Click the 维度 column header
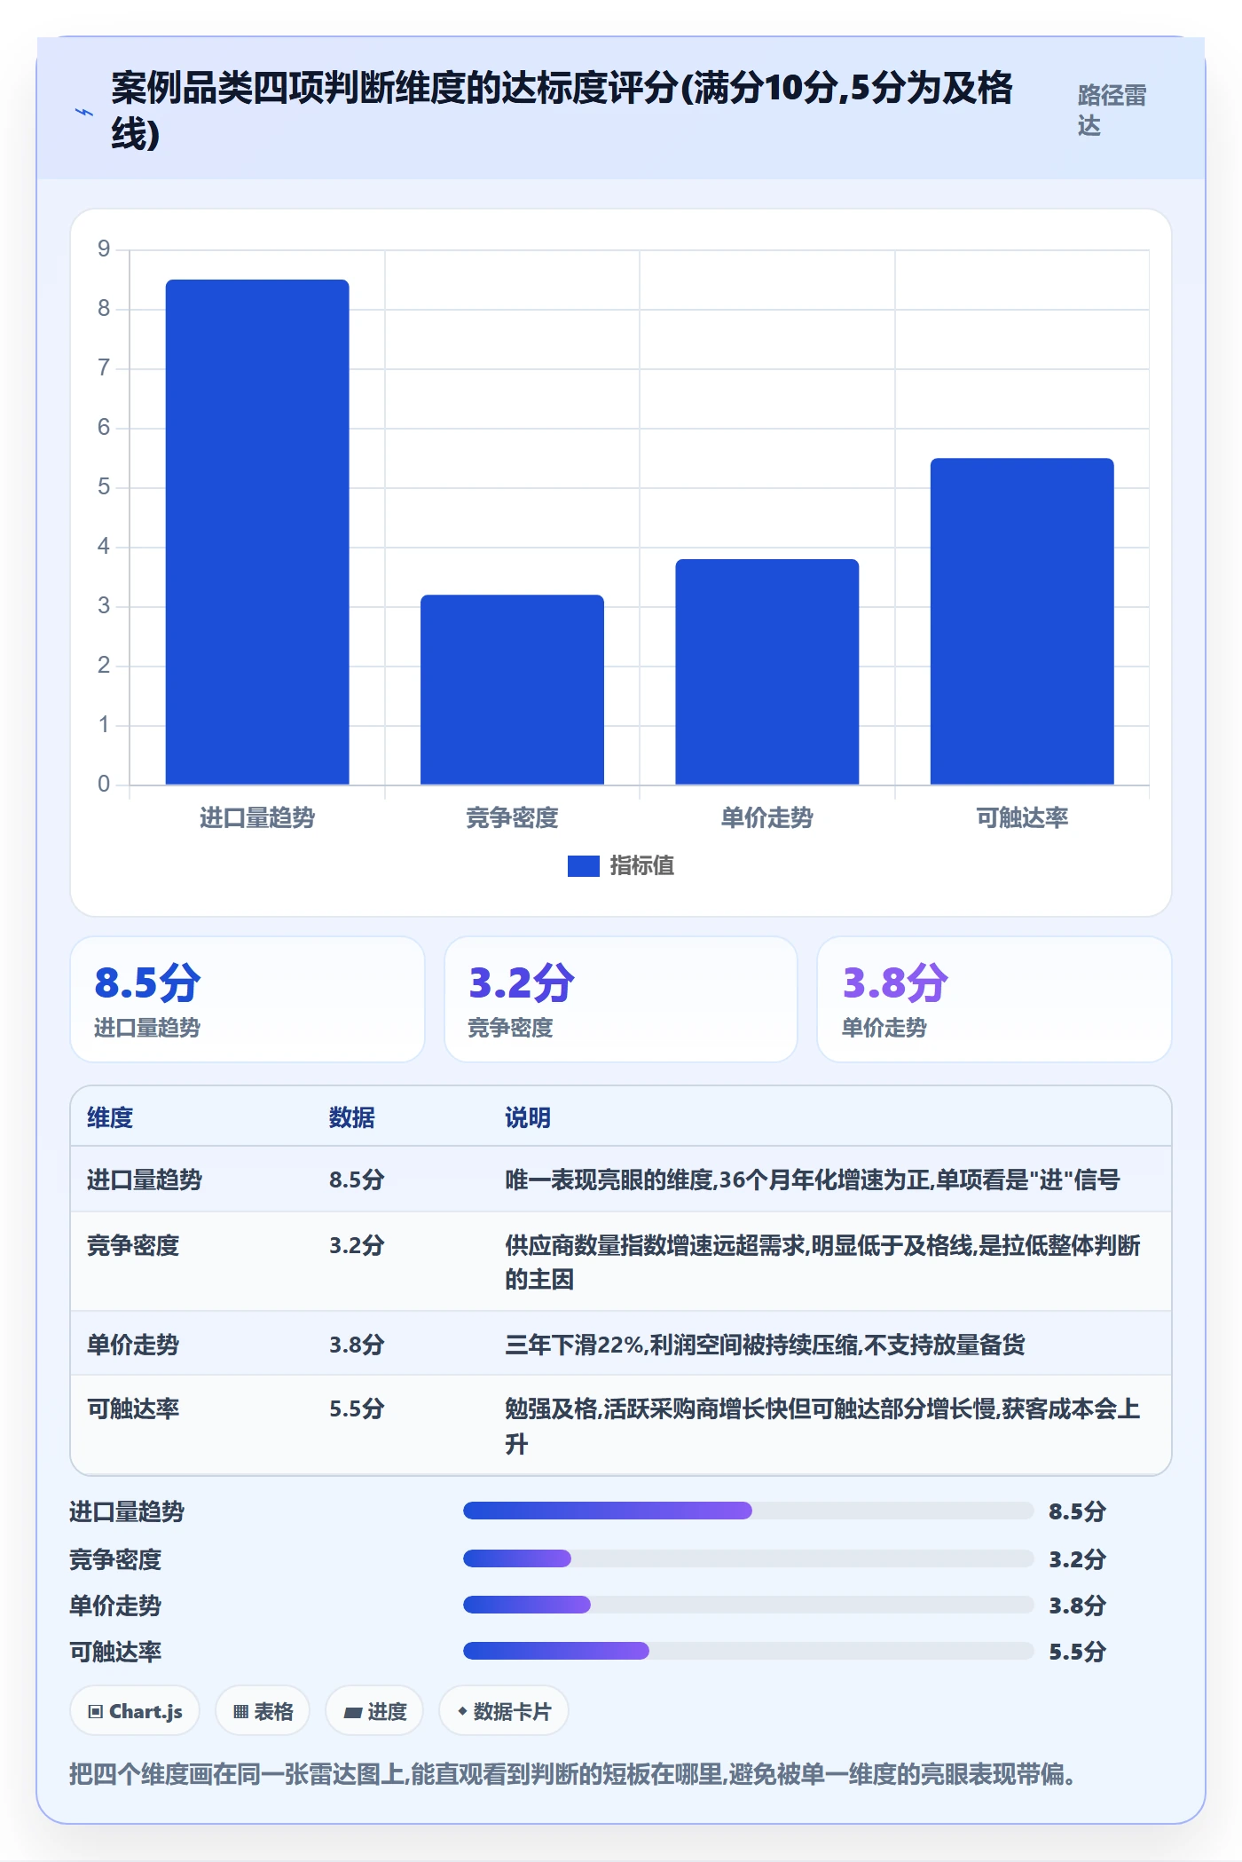The width and height of the screenshot is (1242, 1862). [110, 1117]
